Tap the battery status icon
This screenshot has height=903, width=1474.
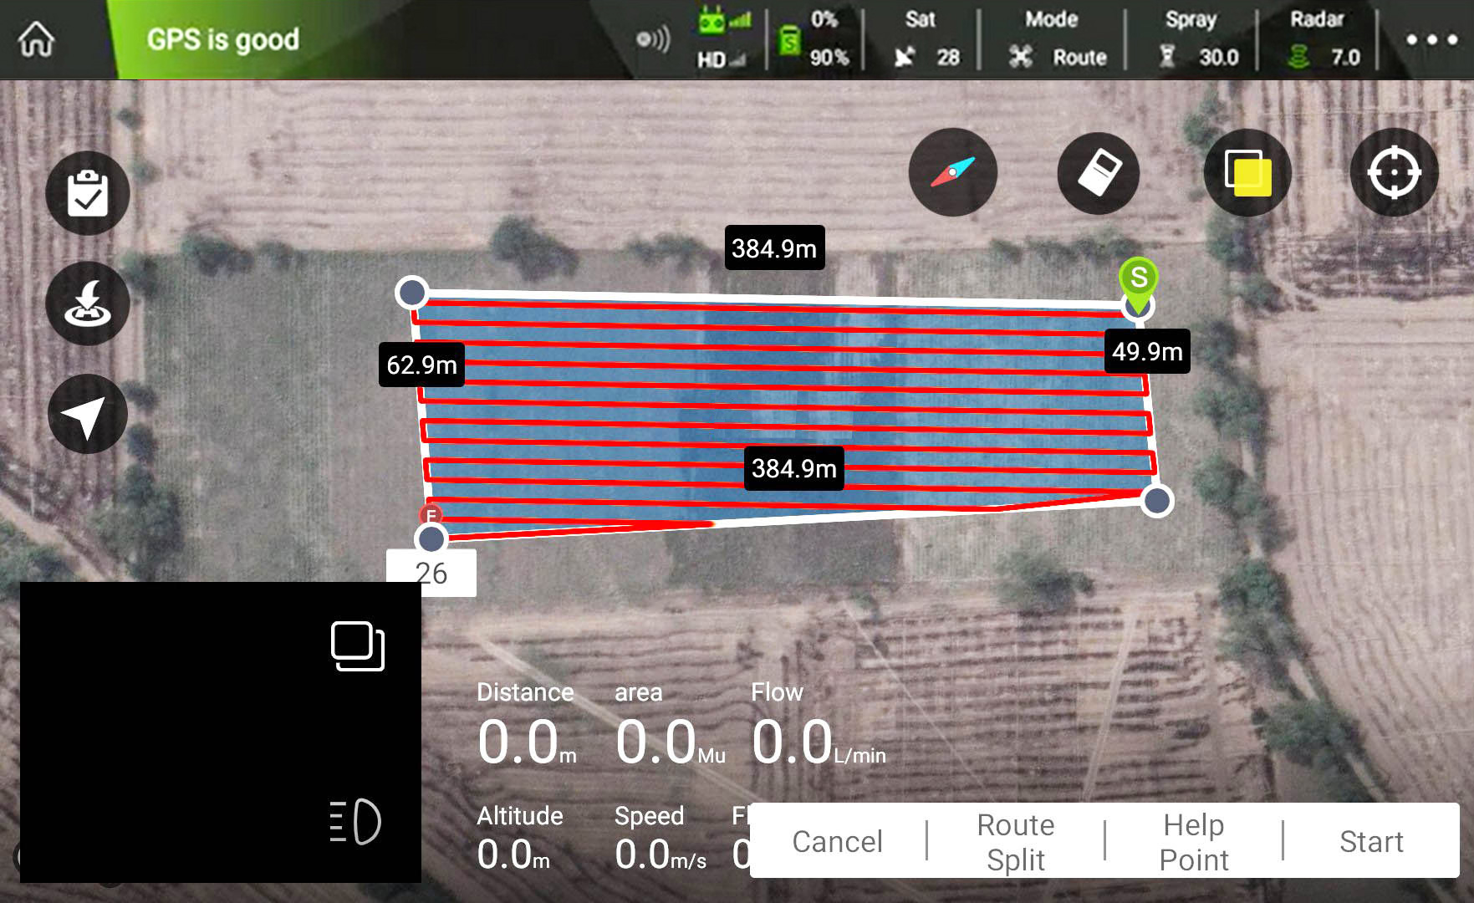click(x=789, y=39)
